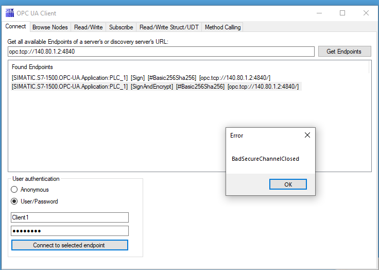
Task: Click the OPC UA Client app icon
Action: tap(10, 13)
